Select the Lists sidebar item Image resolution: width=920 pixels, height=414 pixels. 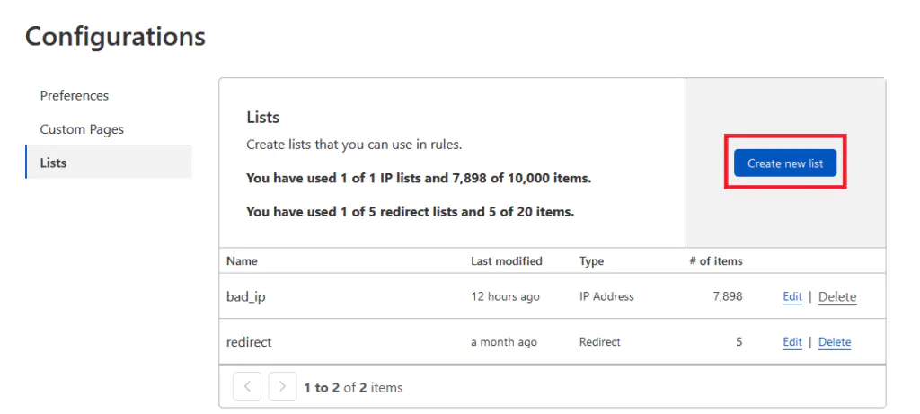tap(54, 163)
